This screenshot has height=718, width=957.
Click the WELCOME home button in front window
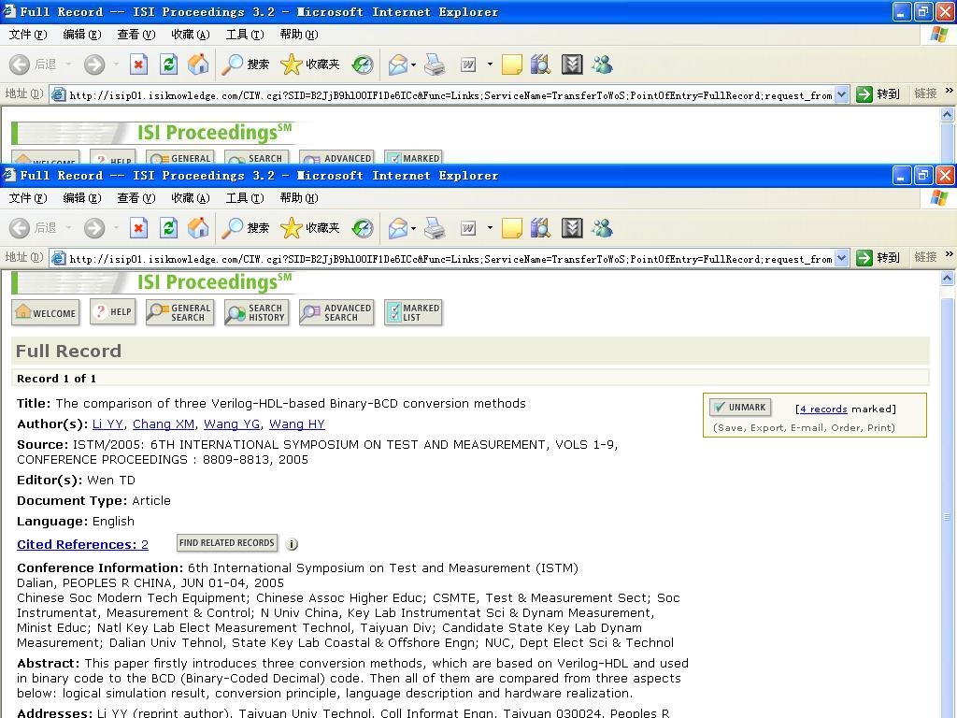[45, 312]
